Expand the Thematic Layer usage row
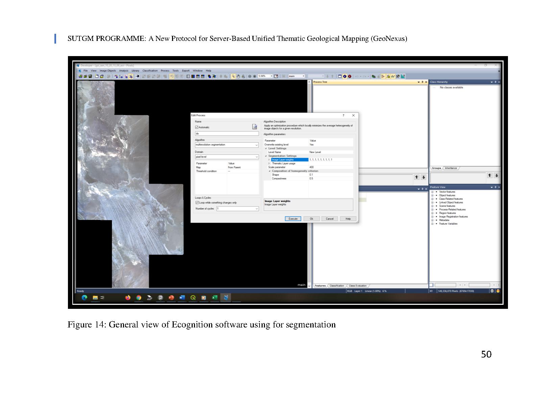The image size is (559, 394). [269, 164]
